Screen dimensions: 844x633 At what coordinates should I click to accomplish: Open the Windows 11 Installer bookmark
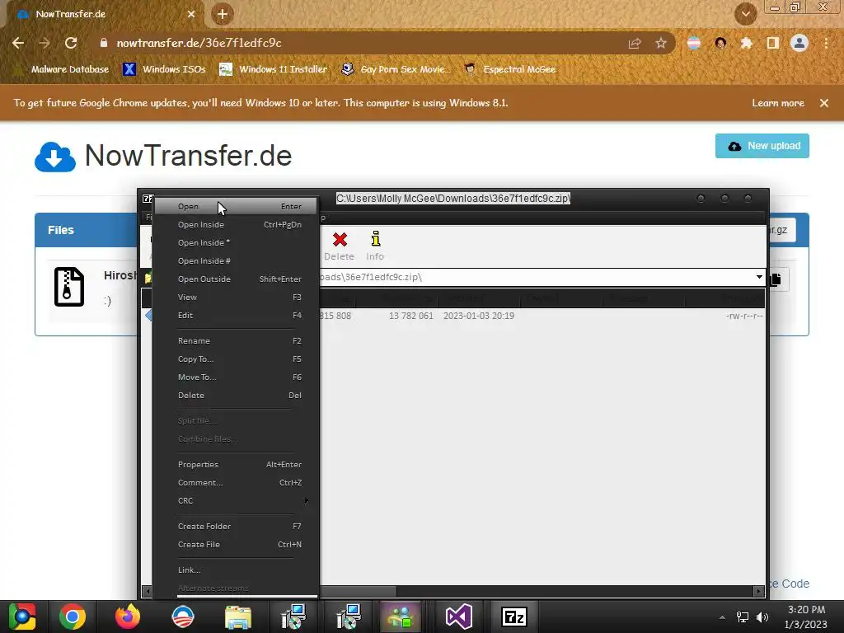pos(274,69)
